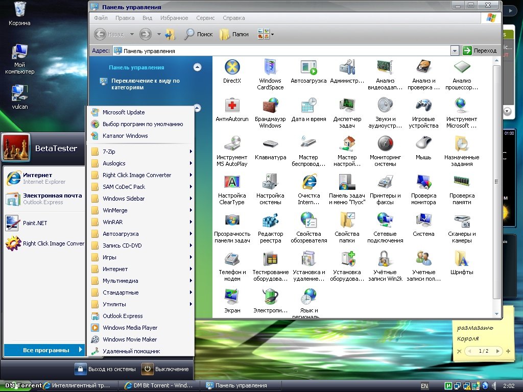Open Сетевые подключения icon

tap(385, 228)
